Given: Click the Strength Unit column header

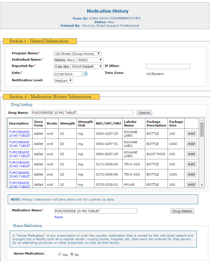Looking at the screenshot, I should click(85, 124).
